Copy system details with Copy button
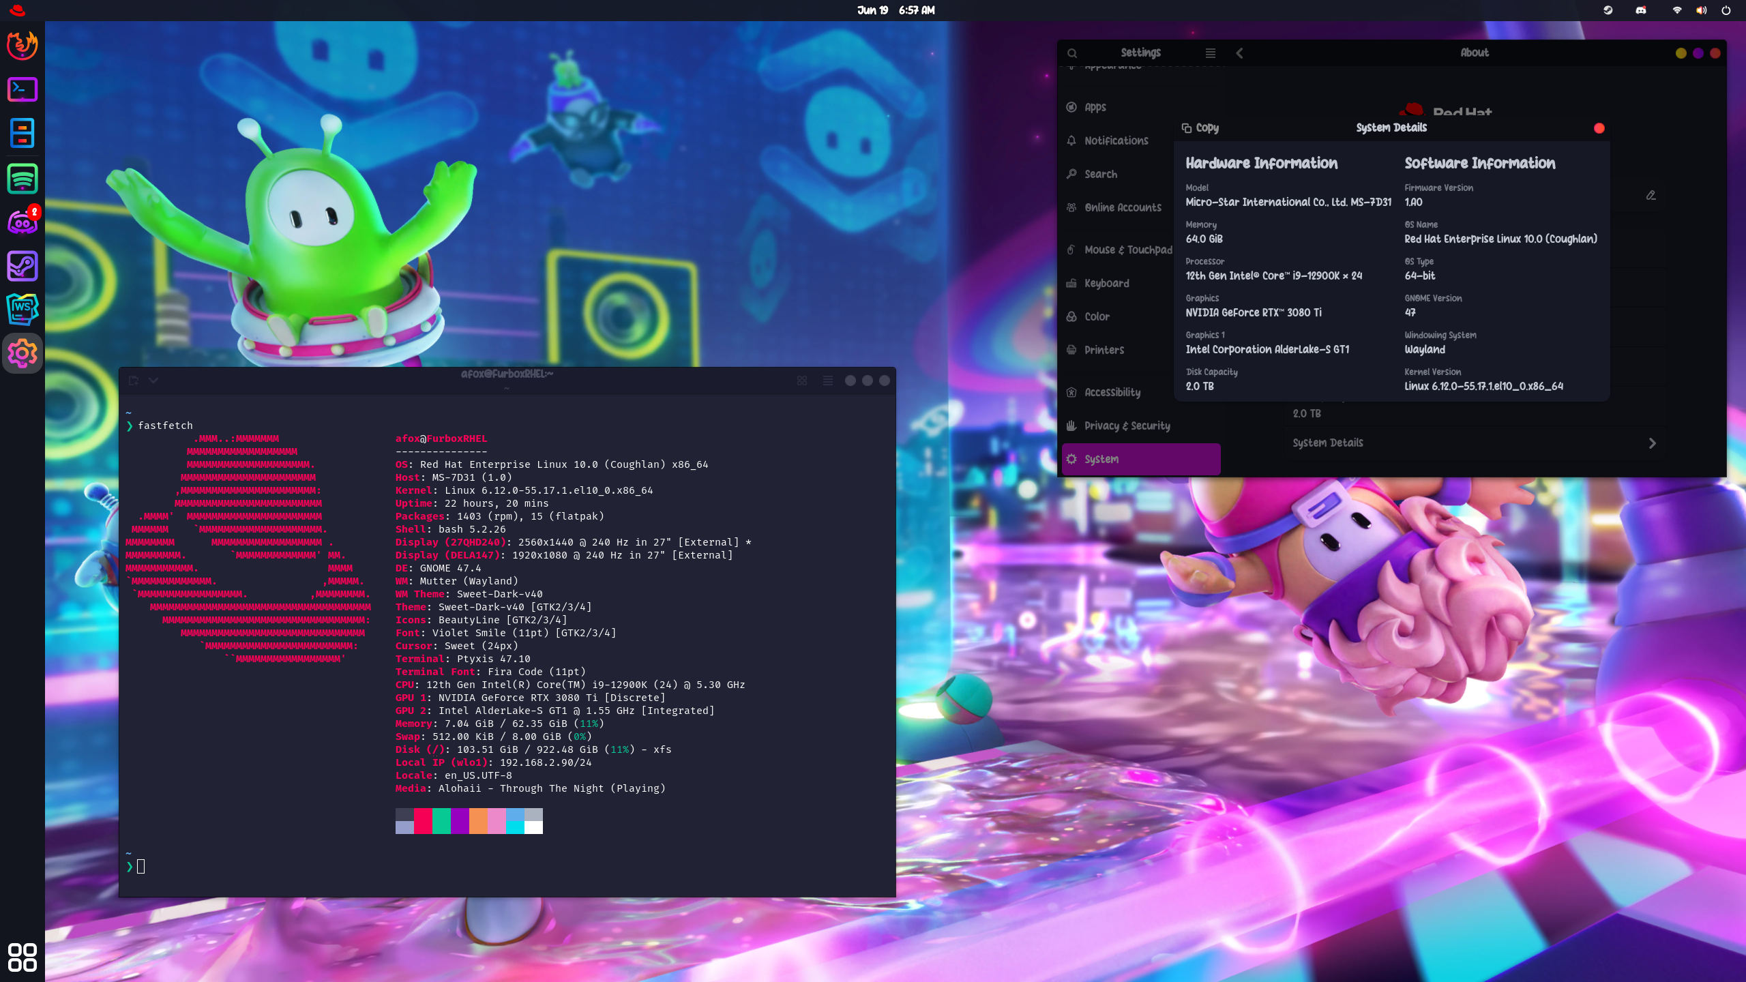1746x982 pixels. 1200,128
